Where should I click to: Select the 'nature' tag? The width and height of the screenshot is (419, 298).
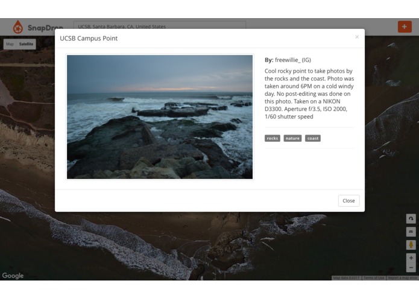click(292, 138)
